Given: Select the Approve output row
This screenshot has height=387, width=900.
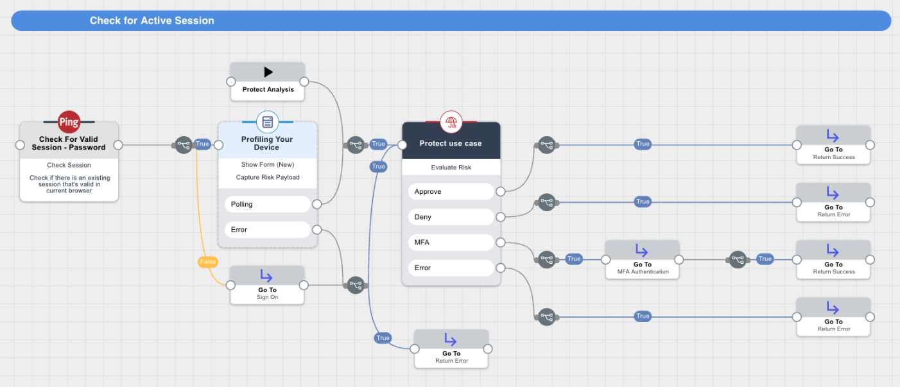Looking at the screenshot, I should coord(451,191).
